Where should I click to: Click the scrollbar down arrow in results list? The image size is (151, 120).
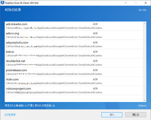[144, 100]
